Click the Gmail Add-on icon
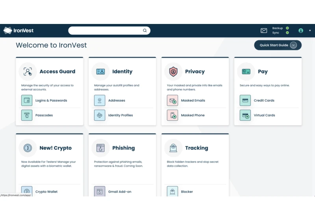 pyautogui.click(x=100, y=191)
